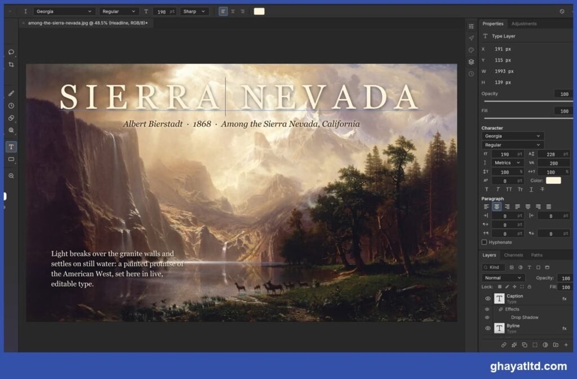The image size is (577, 379).
Task: Select the History brush clock tool
Action: (11, 105)
